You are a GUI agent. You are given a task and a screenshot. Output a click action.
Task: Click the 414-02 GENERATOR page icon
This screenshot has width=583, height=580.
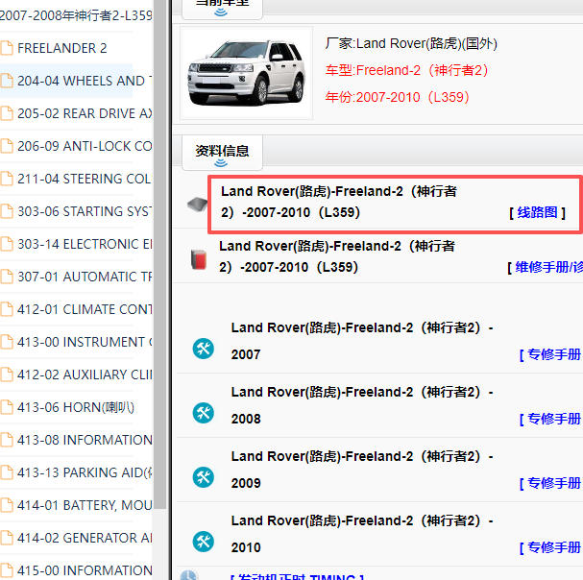[x=6, y=538]
